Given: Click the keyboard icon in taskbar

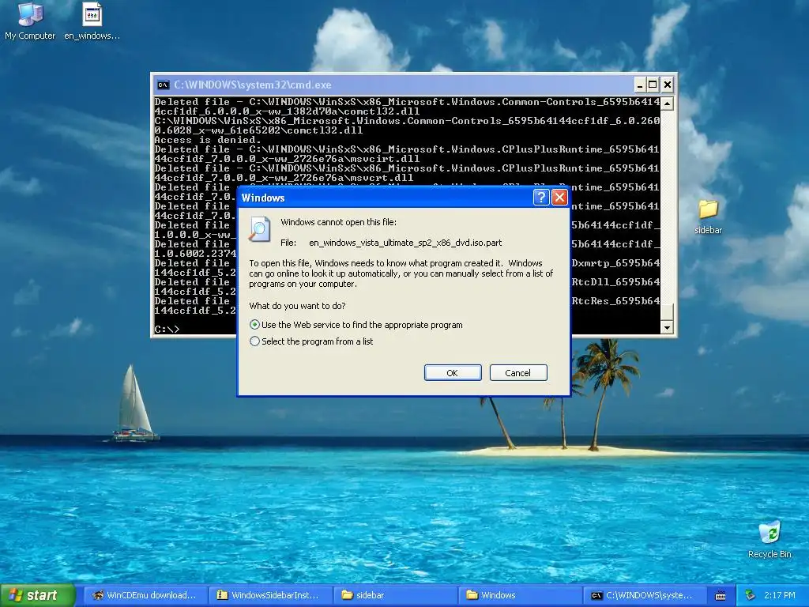Looking at the screenshot, I should point(721,596).
